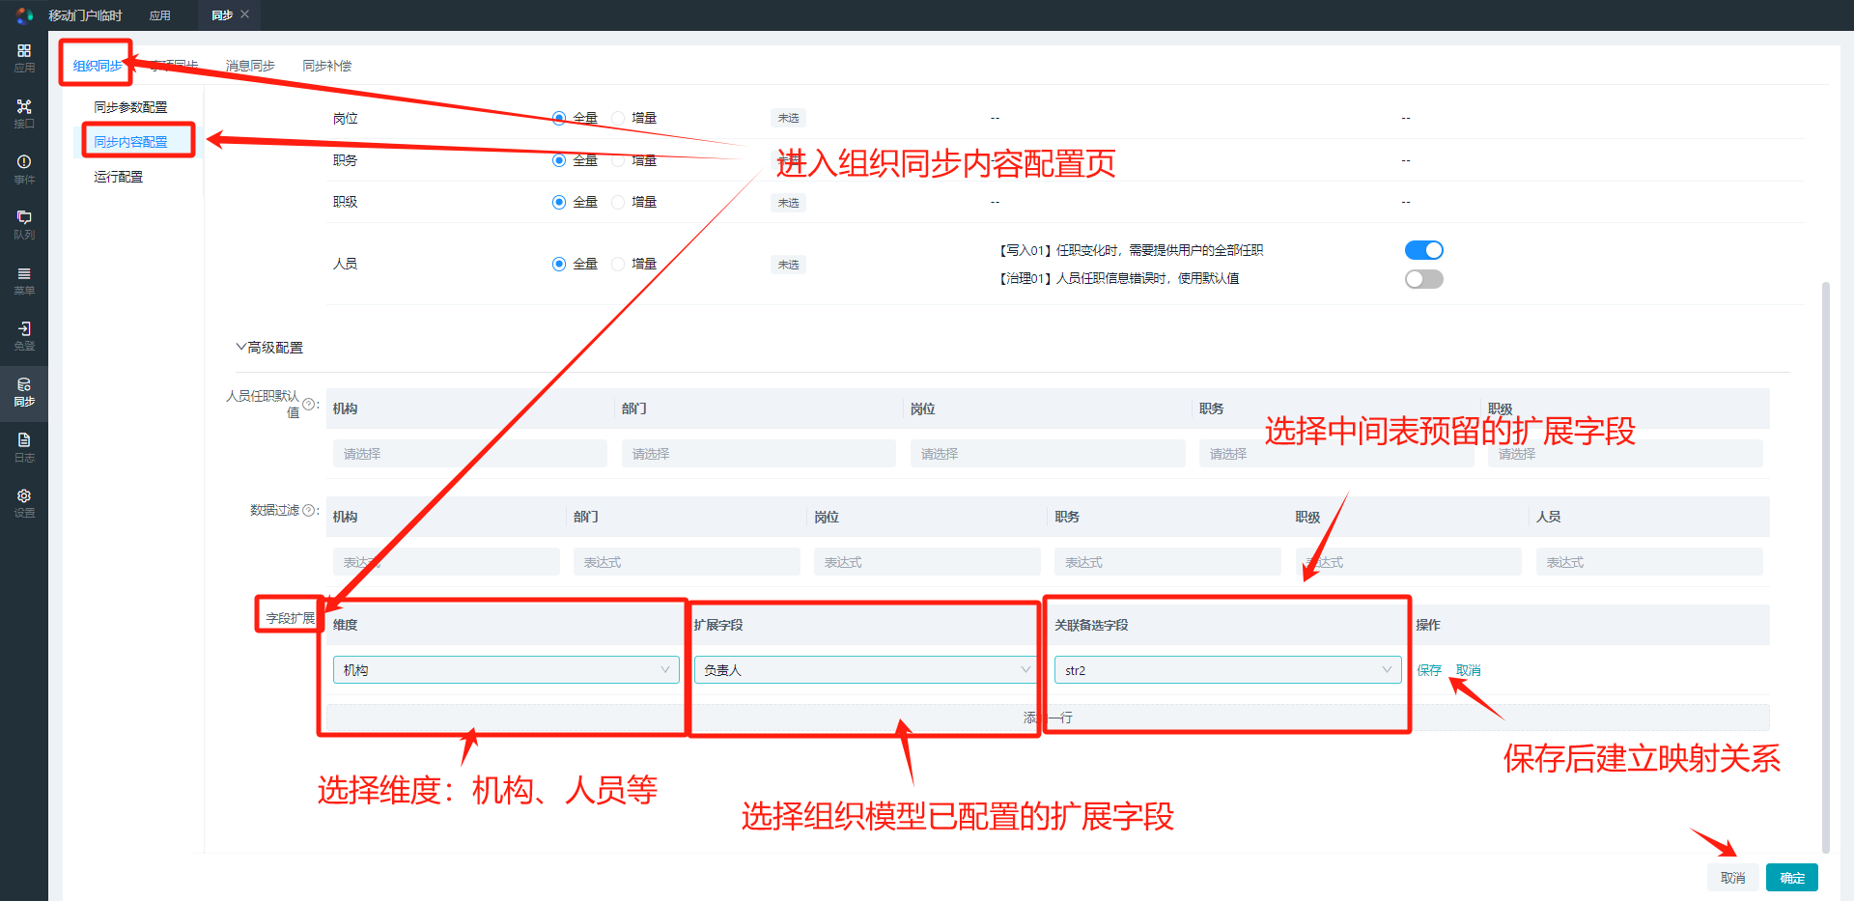Switch to the 组织同步 tab
The image size is (1854, 901).
[x=98, y=66]
